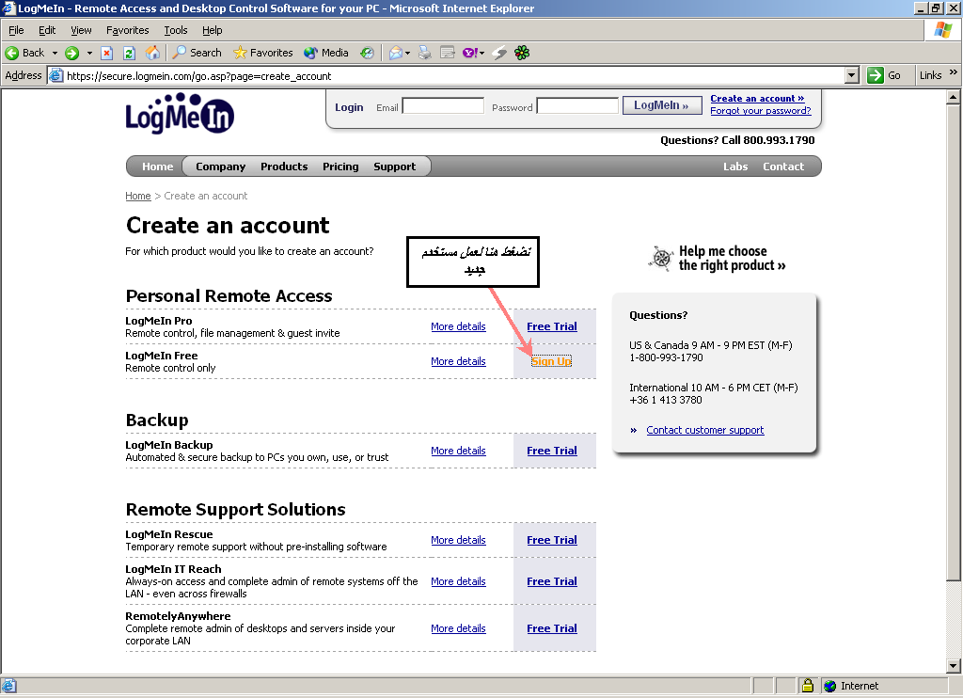Click the LogMeIn logo
Viewport: 963px width, 698px height.
pyautogui.click(x=180, y=113)
